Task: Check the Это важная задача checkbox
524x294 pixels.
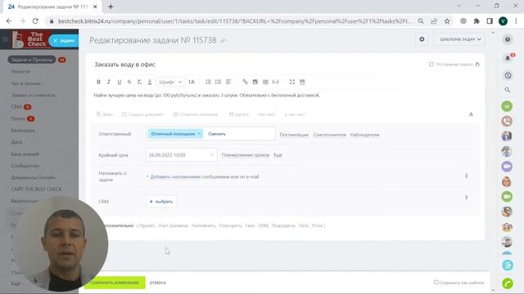Action: [431, 64]
